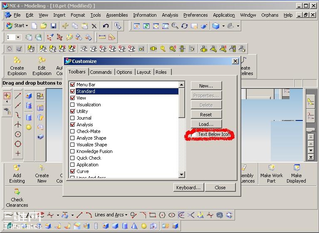Click the Make Work Part button
Screen dimensions: 319x233
pyautogui.click(x=272, y=174)
